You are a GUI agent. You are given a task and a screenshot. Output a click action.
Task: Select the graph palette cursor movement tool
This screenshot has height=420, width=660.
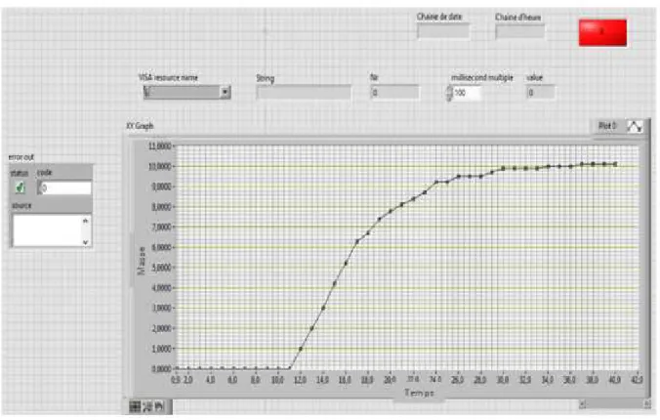[135, 406]
